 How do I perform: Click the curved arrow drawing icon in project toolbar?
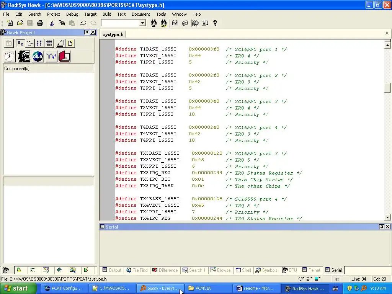tap(60, 43)
